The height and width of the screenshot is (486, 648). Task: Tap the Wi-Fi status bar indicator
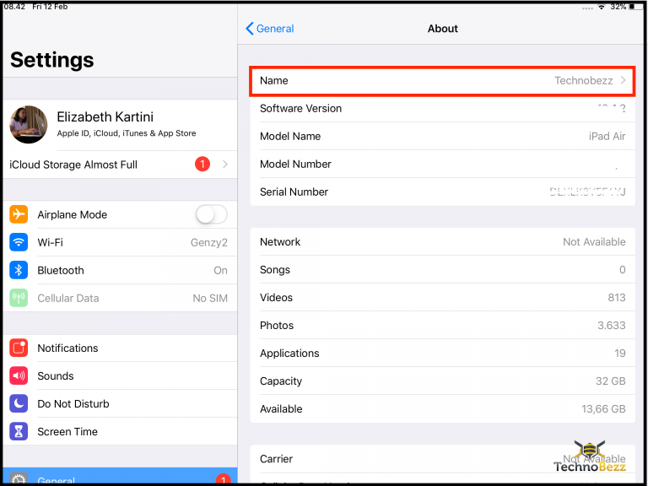pos(602,7)
